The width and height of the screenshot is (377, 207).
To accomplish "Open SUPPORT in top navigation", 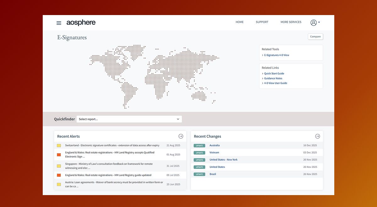I will click(x=262, y=22).
